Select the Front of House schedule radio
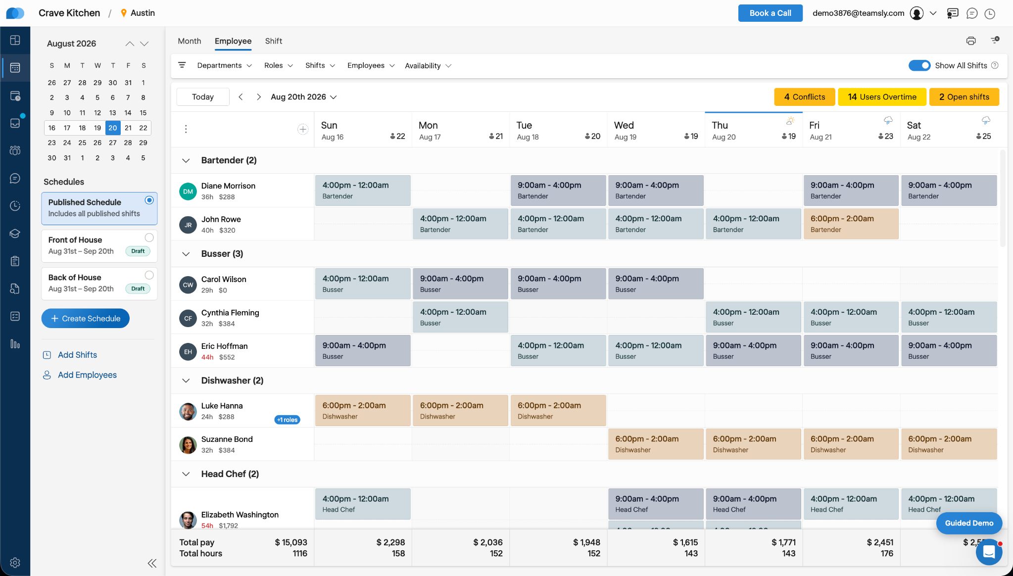1013x576 pixels. (x=149, y=238)
